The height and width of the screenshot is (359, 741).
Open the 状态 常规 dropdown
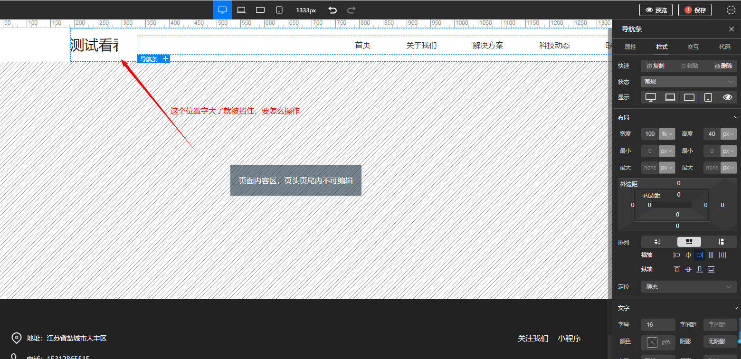coord(689,82)
